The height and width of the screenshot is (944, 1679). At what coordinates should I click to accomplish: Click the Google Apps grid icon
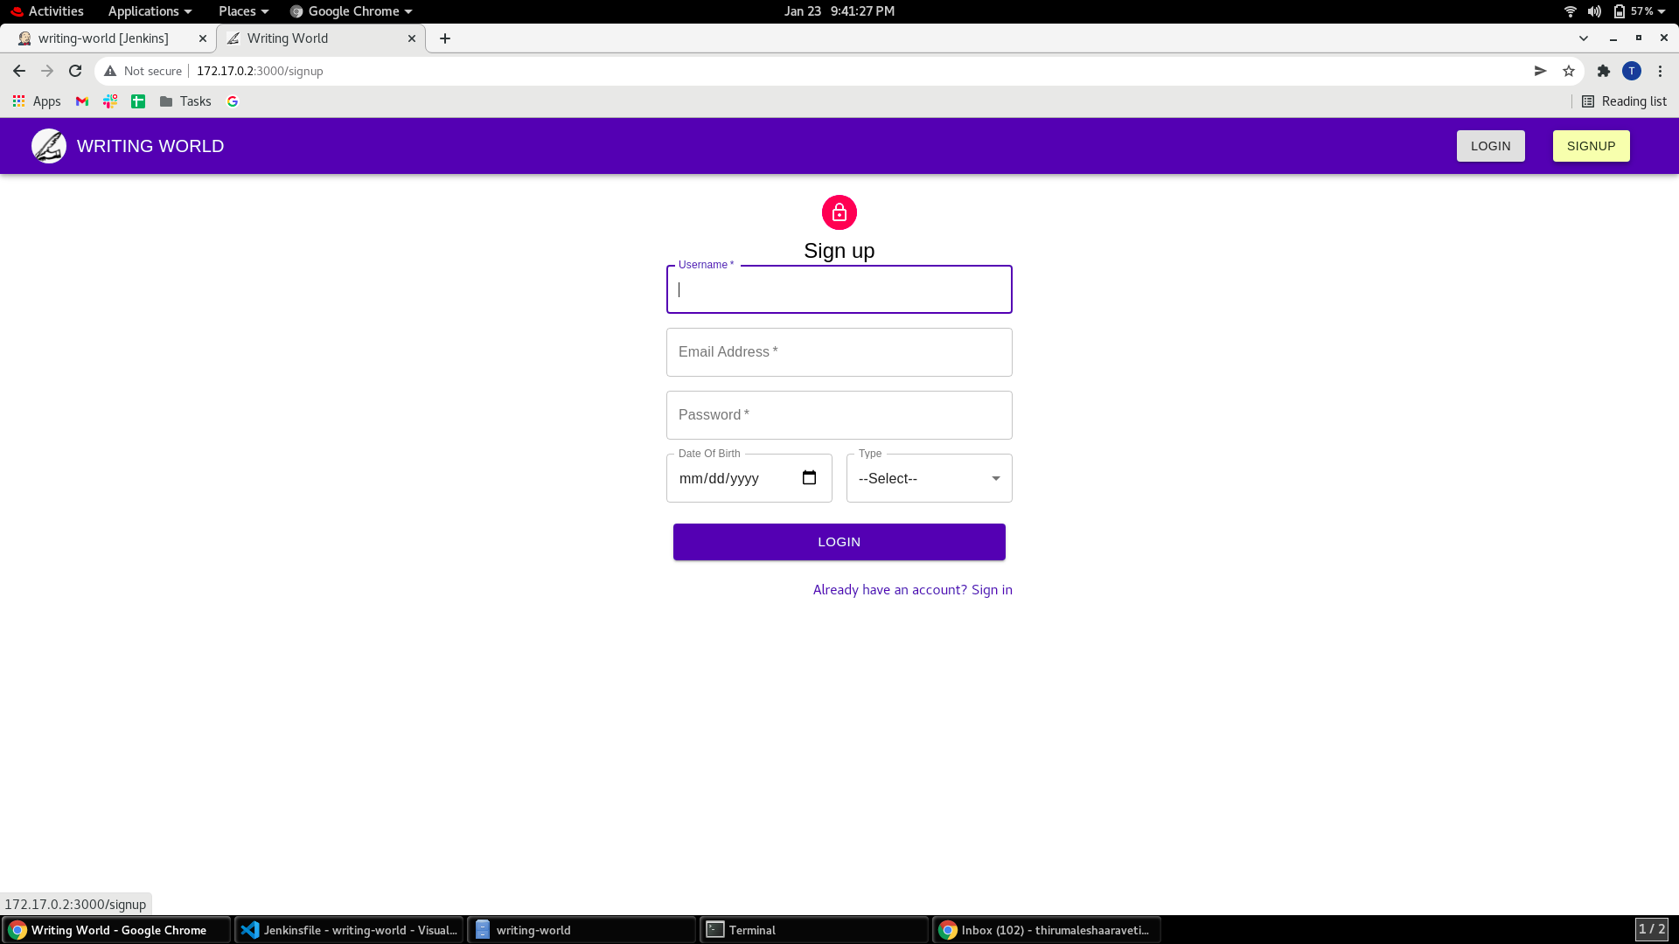click(17, 101)
